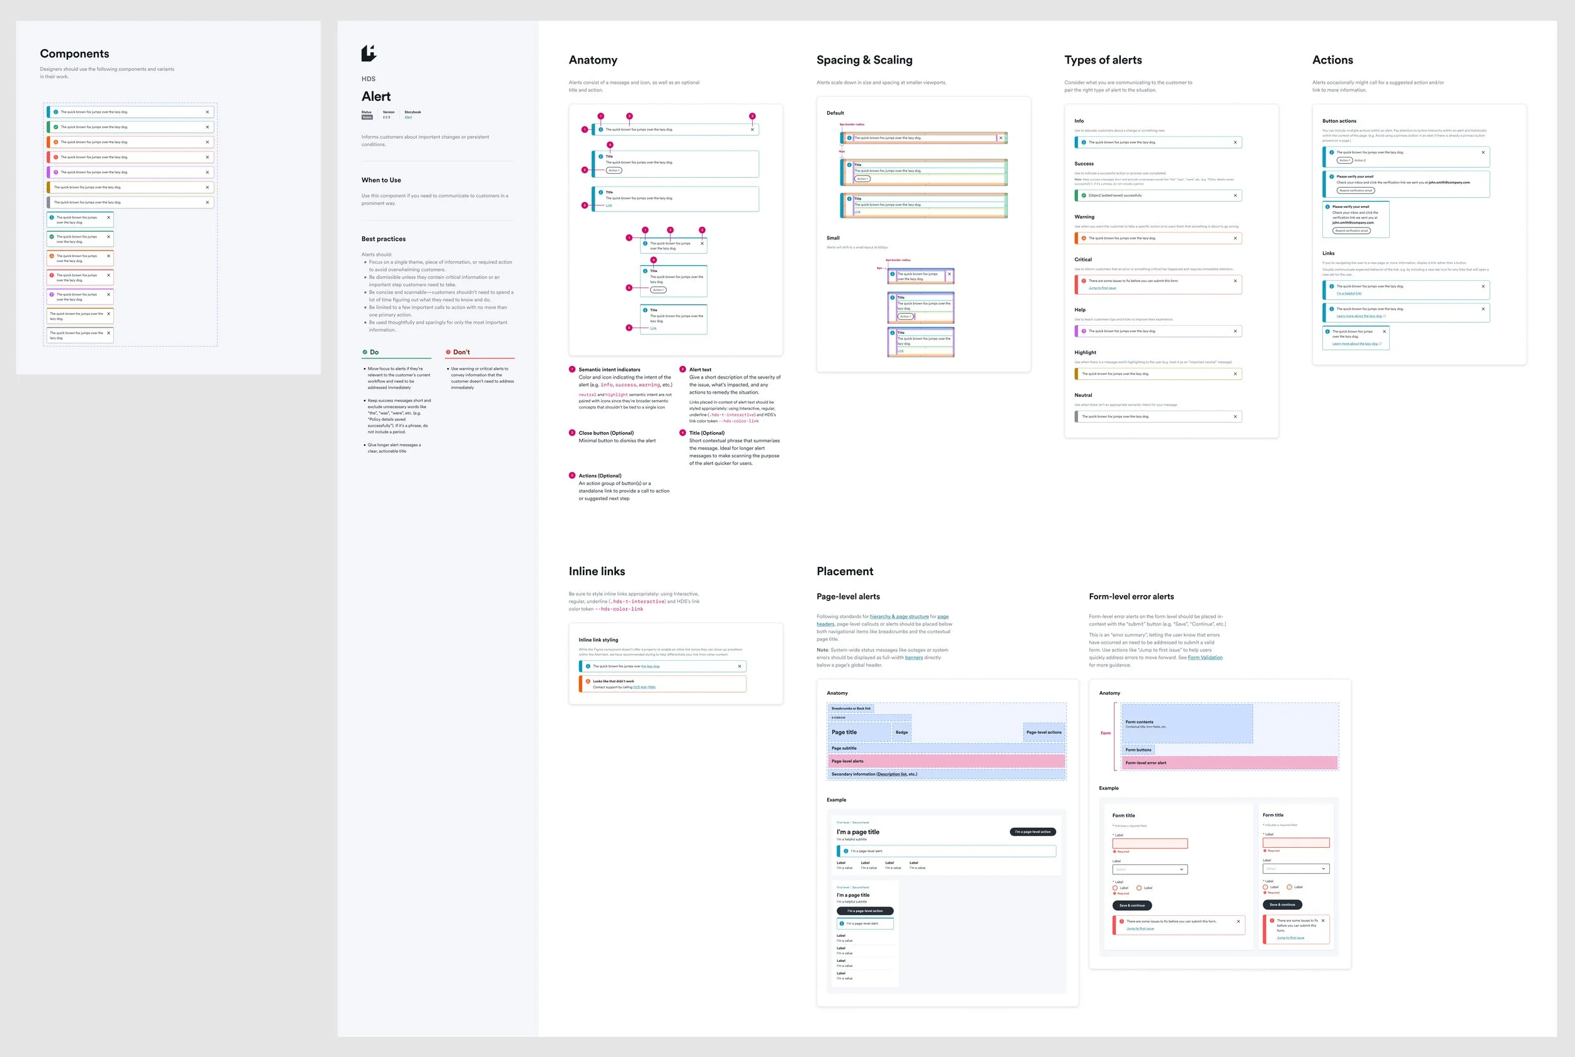Click the 'Save & continue' button
This screenshot has width=1575, height=1057.
point(1132,905)
